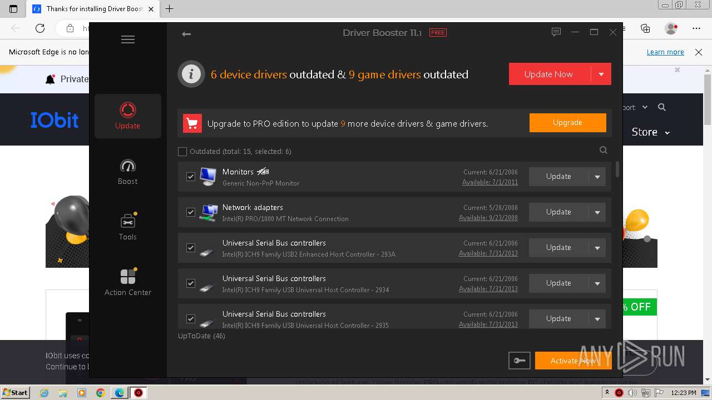
Task: Uncheck the Network adapters driver checkbox
Action: [x=191, y=212]
